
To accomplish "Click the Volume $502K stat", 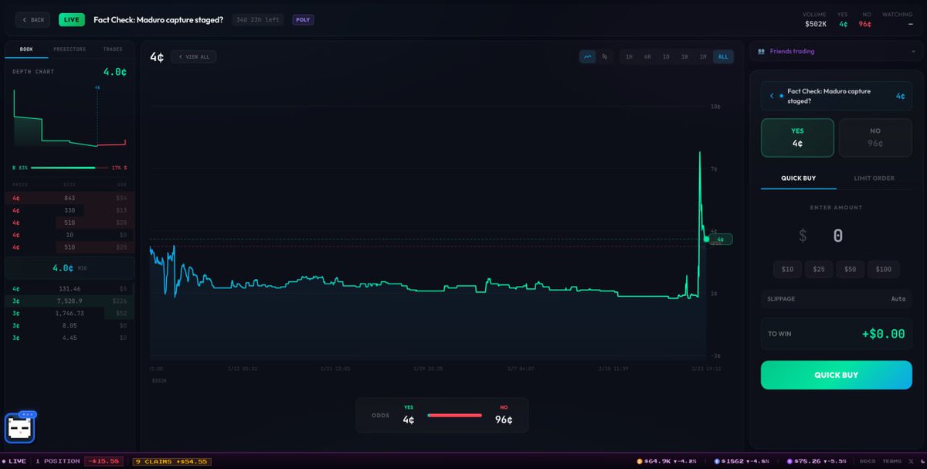I will [814, 19].
